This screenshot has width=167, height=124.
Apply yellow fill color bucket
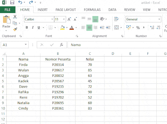click(x=62, y=27)
